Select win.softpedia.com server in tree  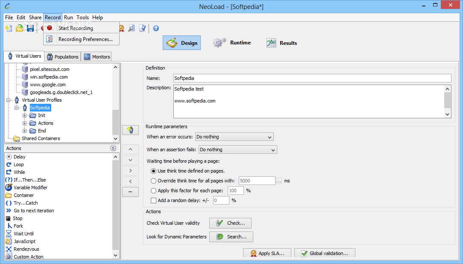tap(49, 77)
